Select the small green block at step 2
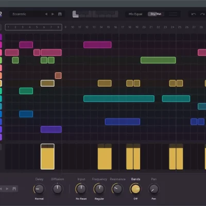Image resolution: width=206 pixels, height=206 pixels. 15,60
